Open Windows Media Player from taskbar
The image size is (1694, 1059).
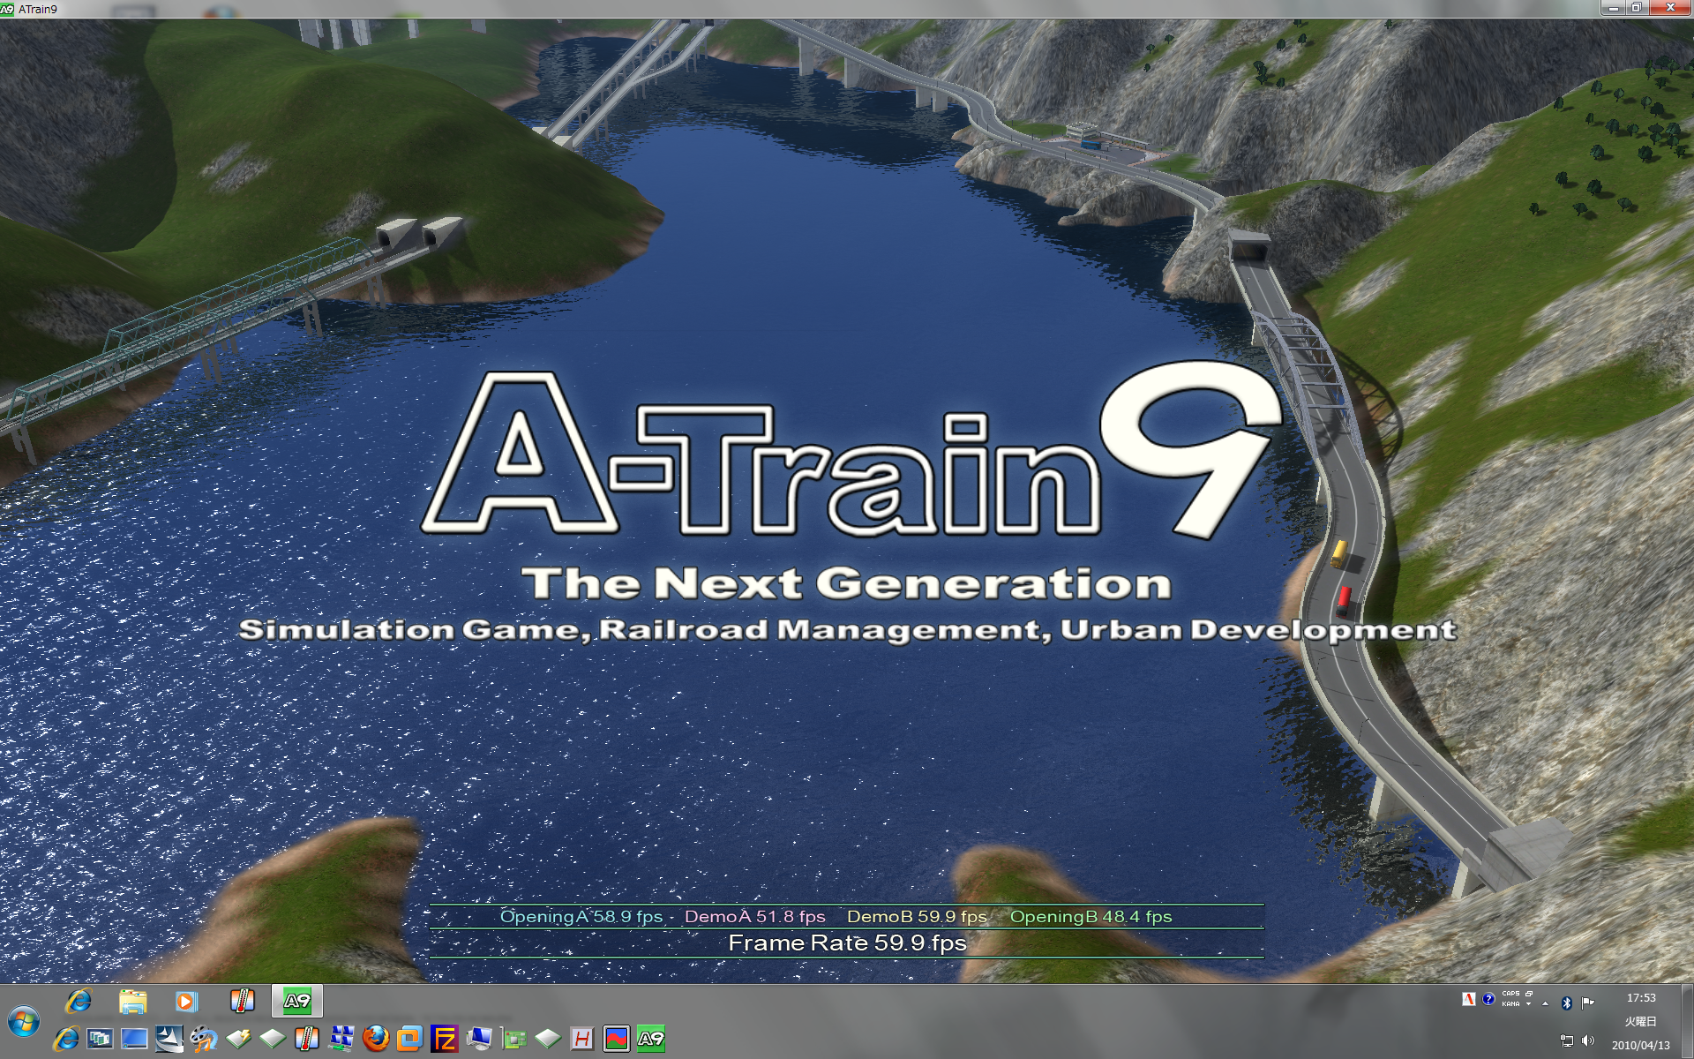click(185, 1001)
